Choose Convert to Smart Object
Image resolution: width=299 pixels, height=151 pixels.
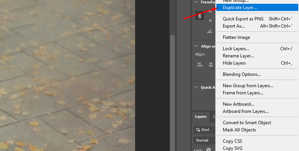[x=257, y=123]
